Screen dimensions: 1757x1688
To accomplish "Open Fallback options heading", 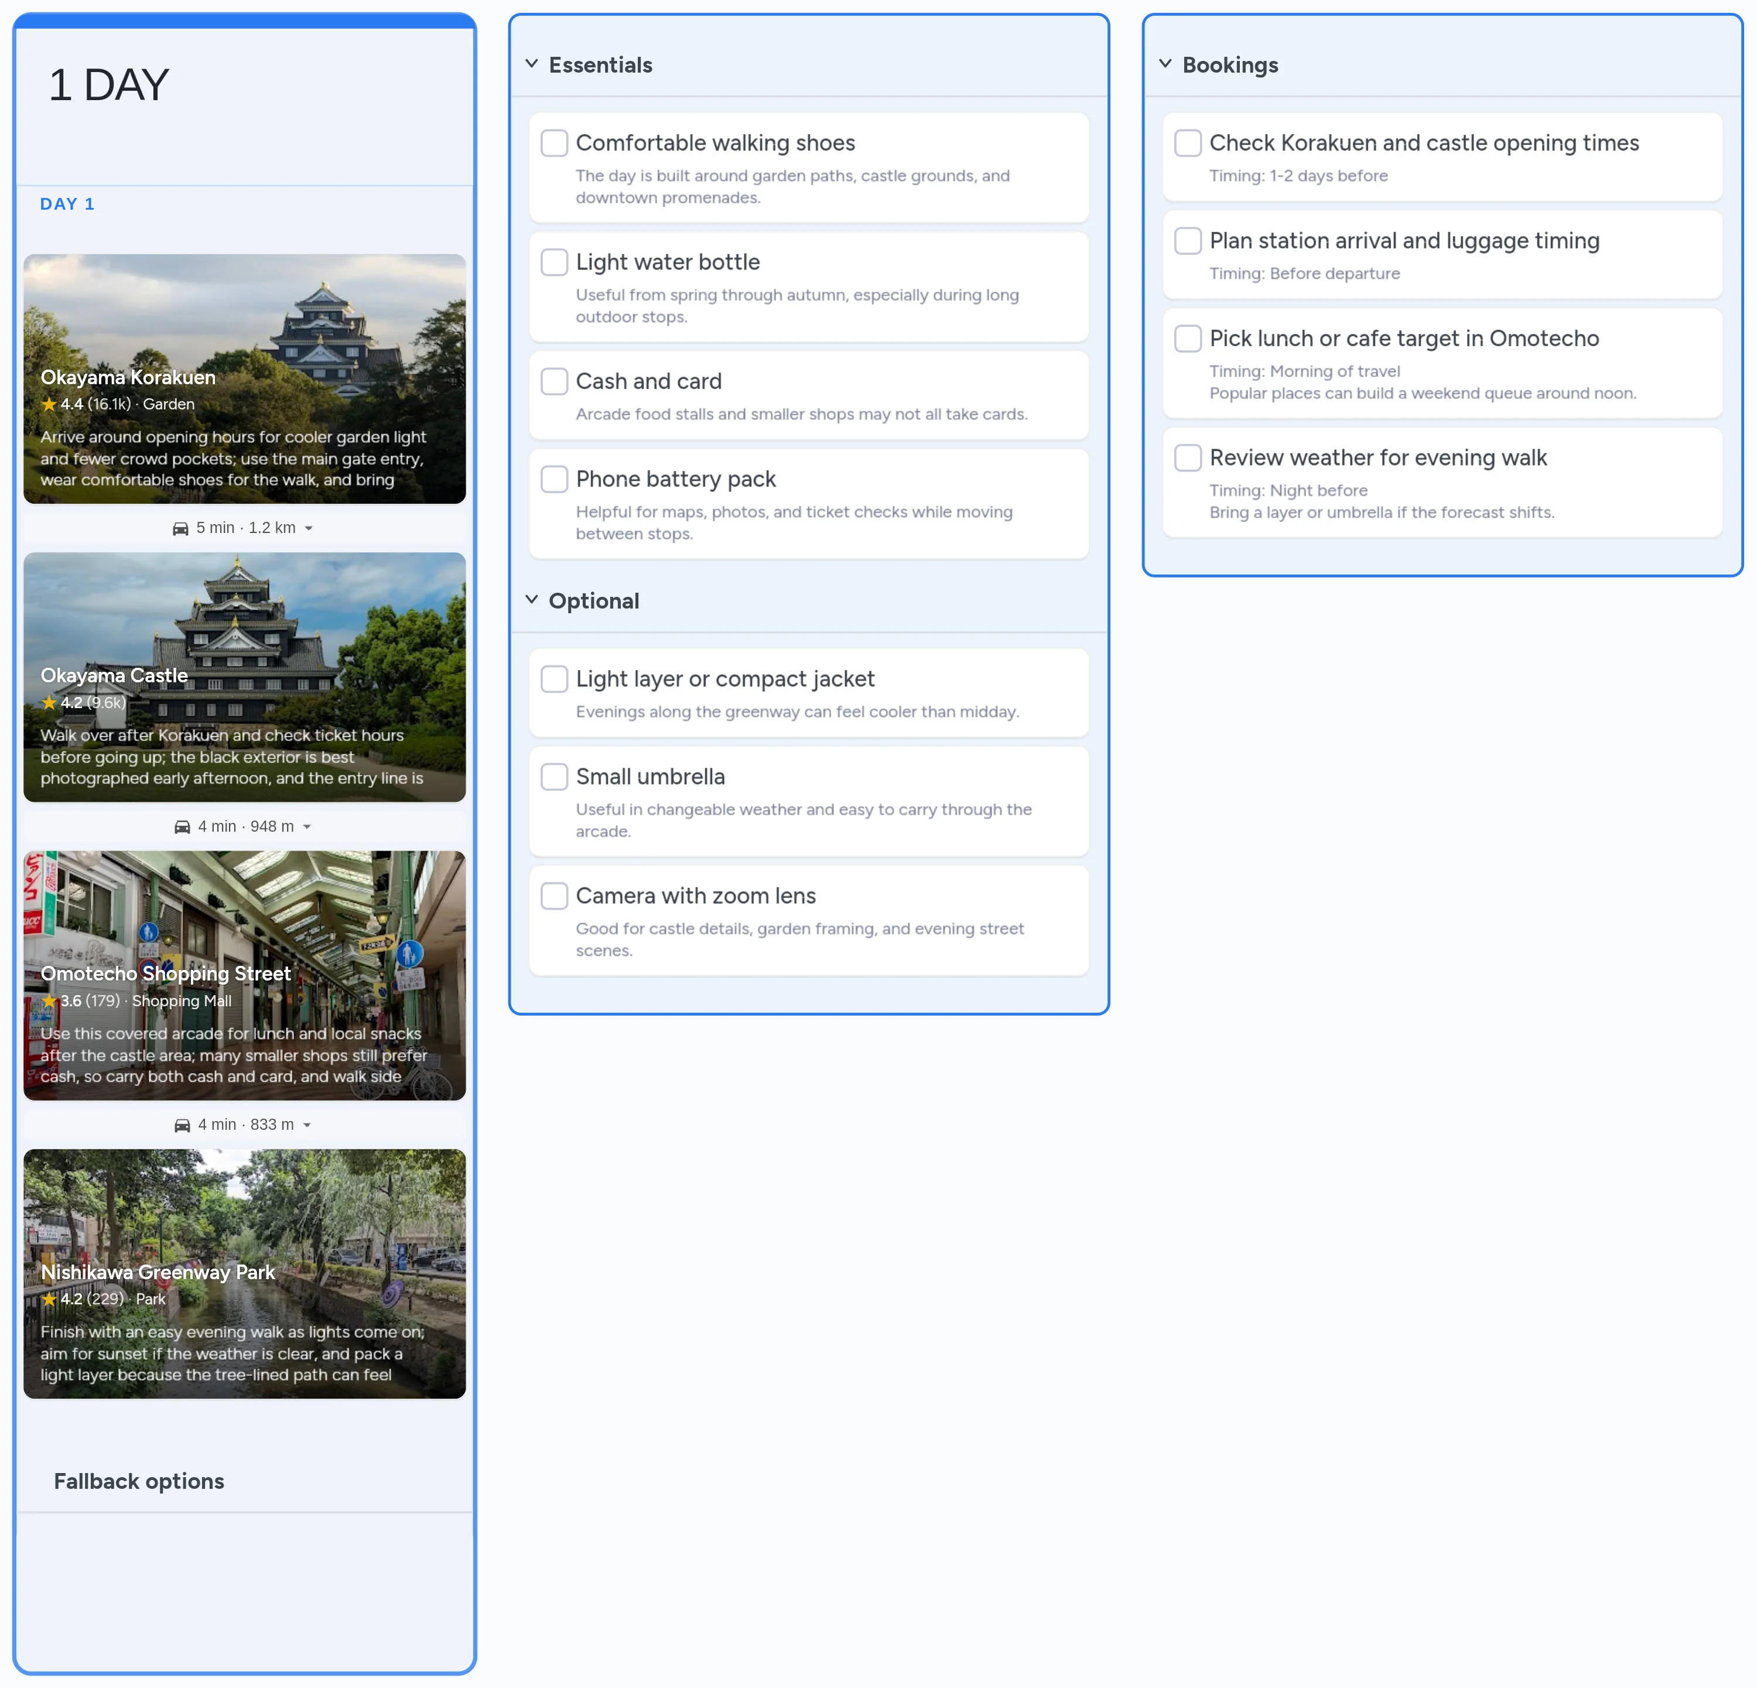I will [x=139, y=1481].
